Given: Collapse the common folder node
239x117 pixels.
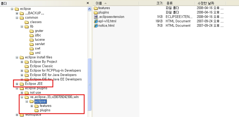Looking at the screenshot, I should (x=17, y=18).
